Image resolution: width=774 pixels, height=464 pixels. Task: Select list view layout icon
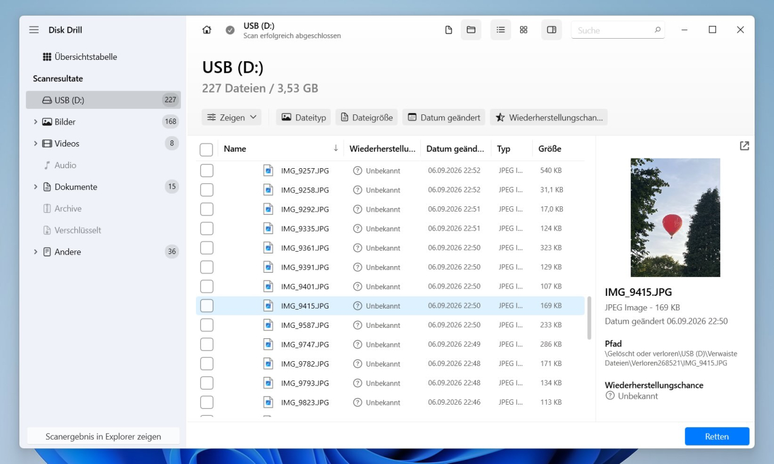tap(501, 30)
